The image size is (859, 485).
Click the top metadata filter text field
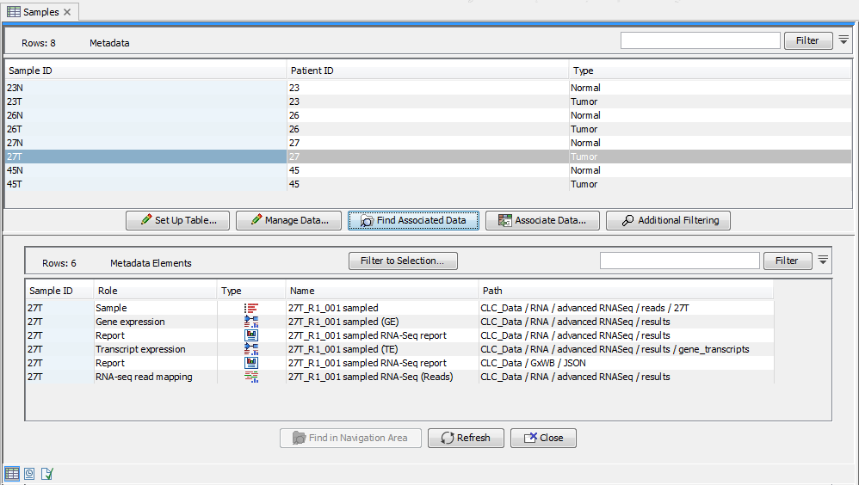click(700, 40)
